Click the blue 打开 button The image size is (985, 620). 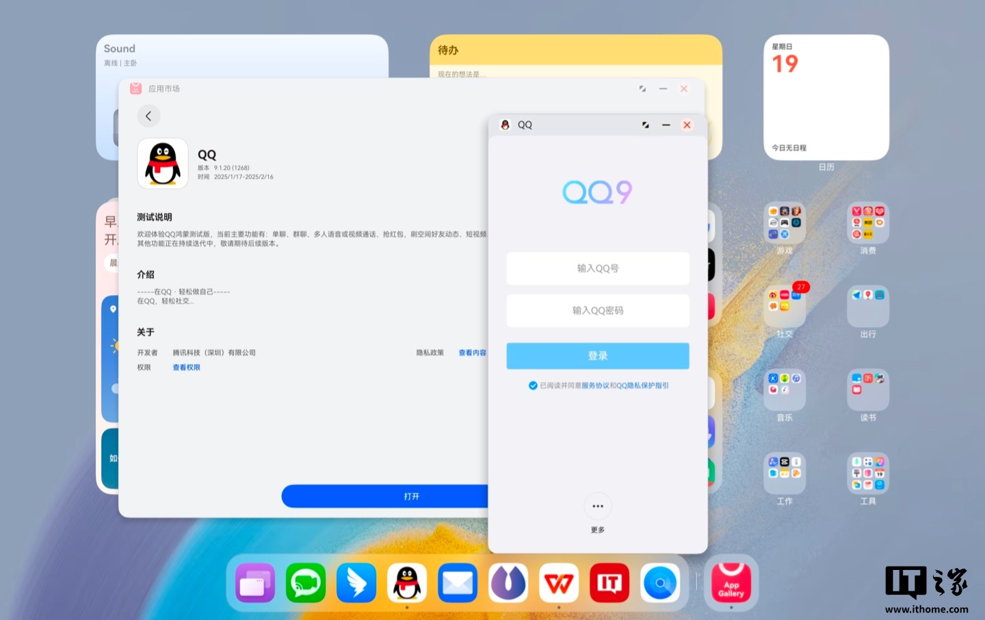click(385, 496)
